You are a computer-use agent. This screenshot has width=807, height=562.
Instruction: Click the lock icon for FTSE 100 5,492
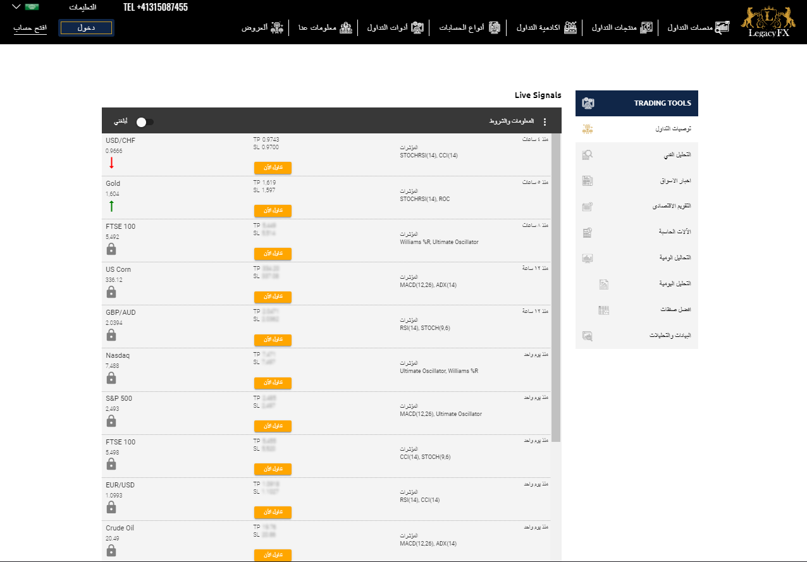click(111, 248)
